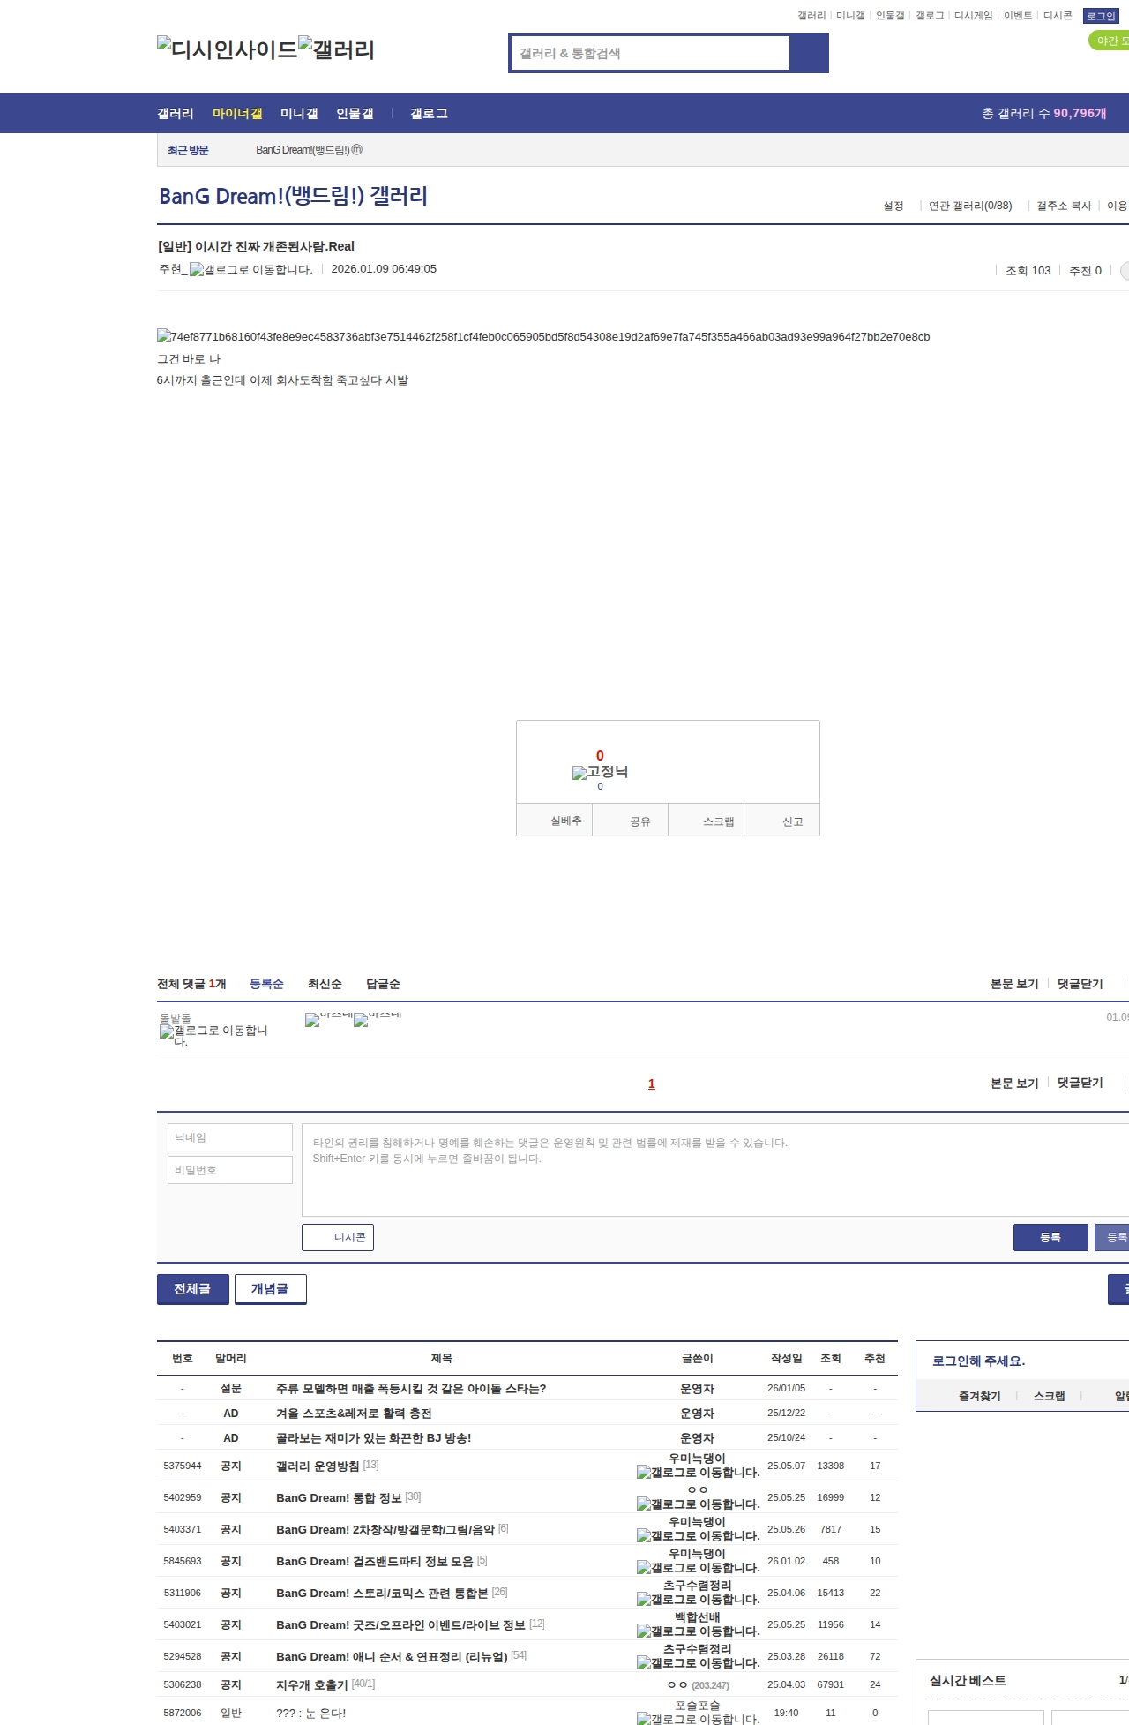Screen dimensions: 1129x1725
Task: Open gallog icon in the 2차창작/방갤문학 row
Action: coord(699,1536)
